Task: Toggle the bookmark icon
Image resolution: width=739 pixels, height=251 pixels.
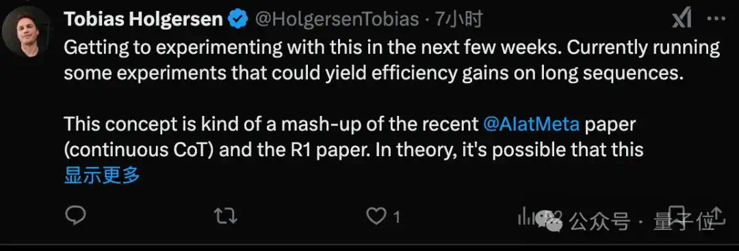Action: coord(677,216)
